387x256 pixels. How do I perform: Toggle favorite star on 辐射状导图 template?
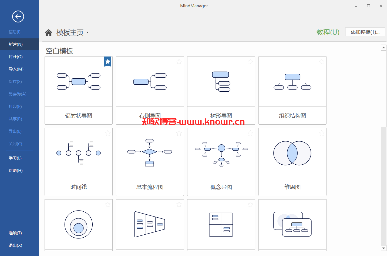pos(108,62)
